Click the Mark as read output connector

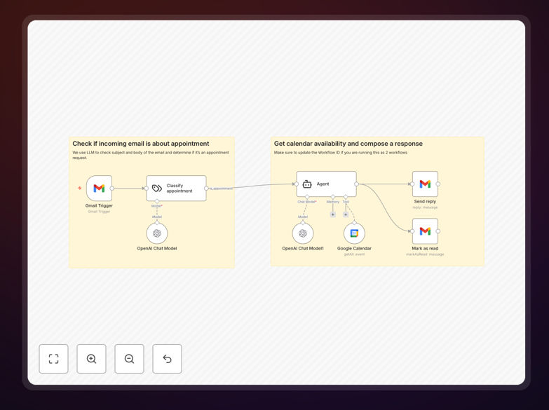(x=438, y=231)
